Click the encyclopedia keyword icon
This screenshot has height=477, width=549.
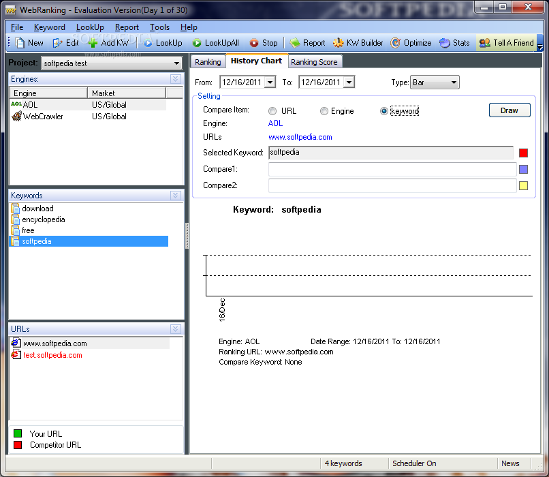pos(15,219)
